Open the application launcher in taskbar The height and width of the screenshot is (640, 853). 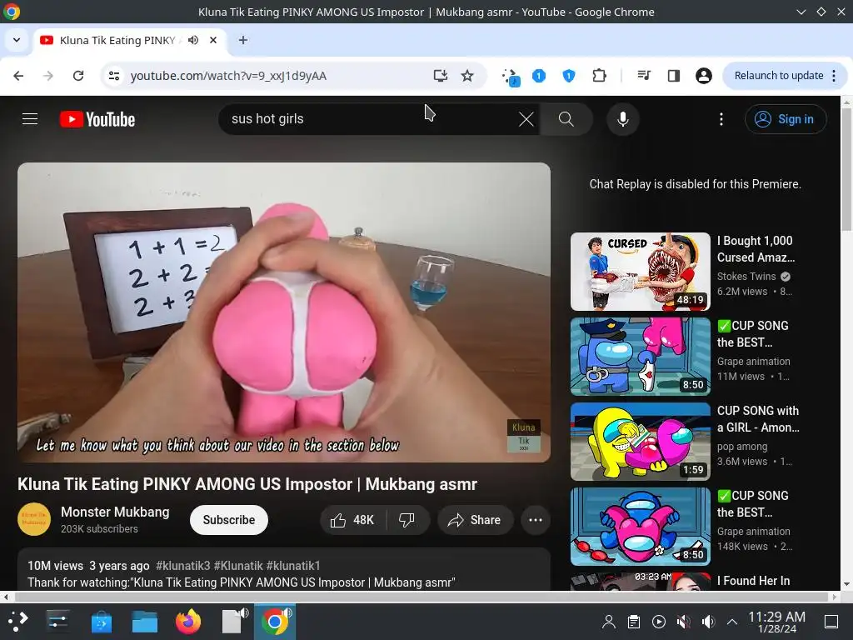pos(17,622)
